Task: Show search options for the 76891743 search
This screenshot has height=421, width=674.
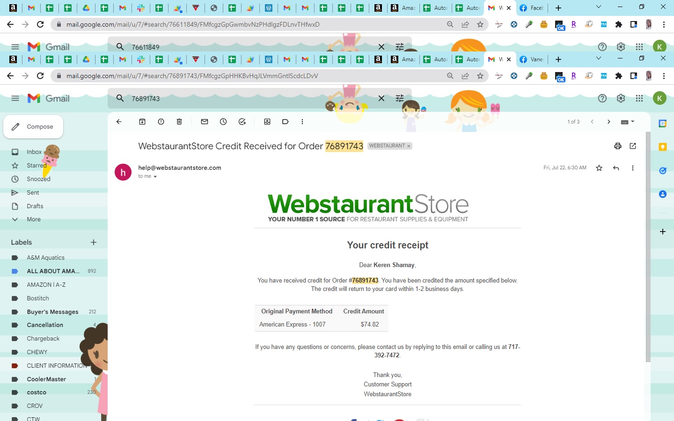Action: [400, 98]
